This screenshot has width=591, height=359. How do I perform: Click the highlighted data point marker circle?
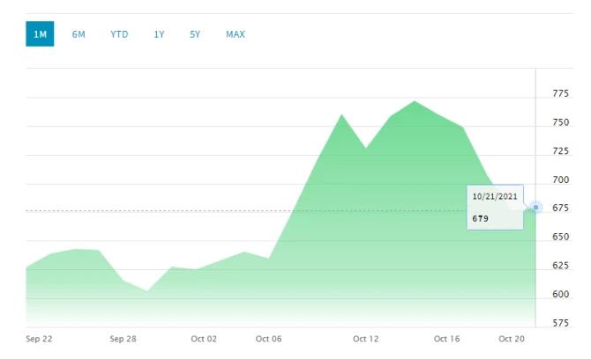pyautogui.click(x=536, y=208)
